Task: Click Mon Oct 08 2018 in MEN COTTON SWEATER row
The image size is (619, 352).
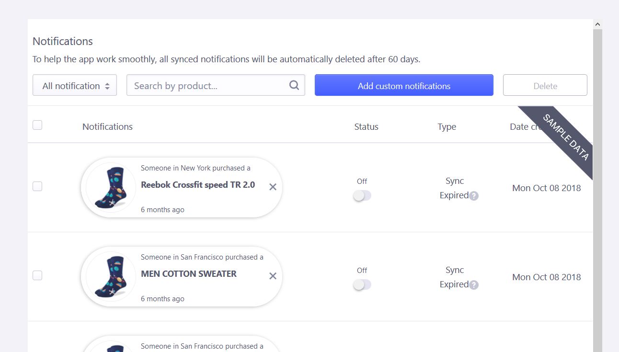Action: (547, 277)
